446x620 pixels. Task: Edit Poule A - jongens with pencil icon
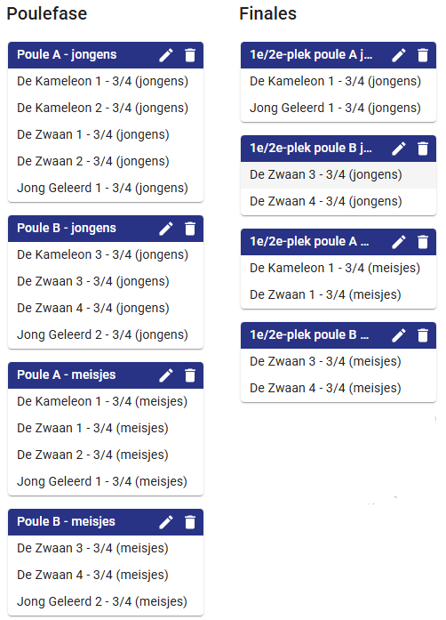166,55
